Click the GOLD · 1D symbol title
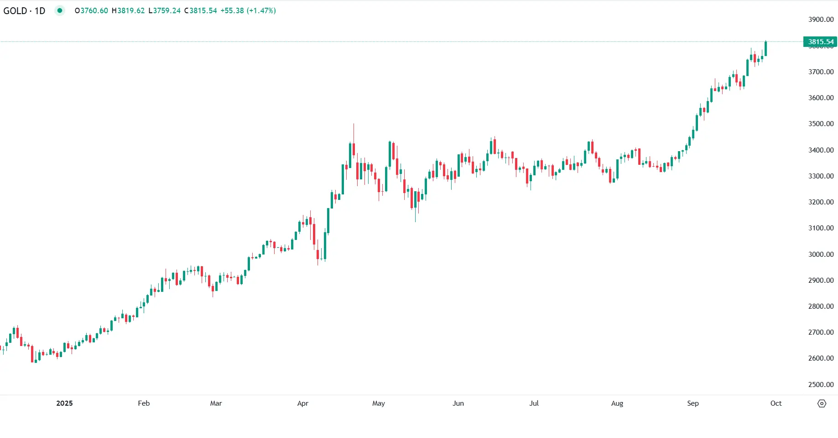This screenshot has width=838, height=438. coord(24,10)
